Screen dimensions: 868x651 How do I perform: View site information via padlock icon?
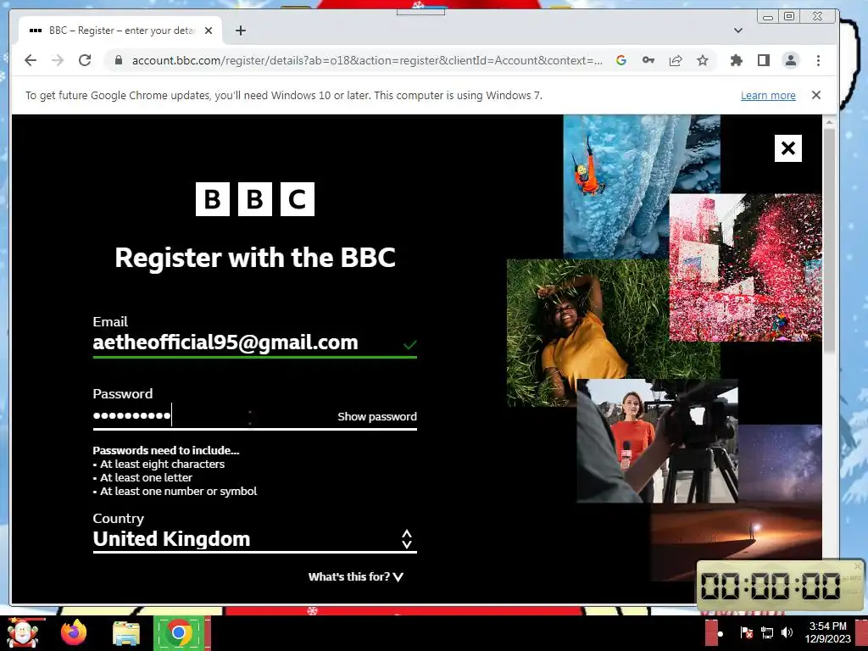tap(118, 60)
